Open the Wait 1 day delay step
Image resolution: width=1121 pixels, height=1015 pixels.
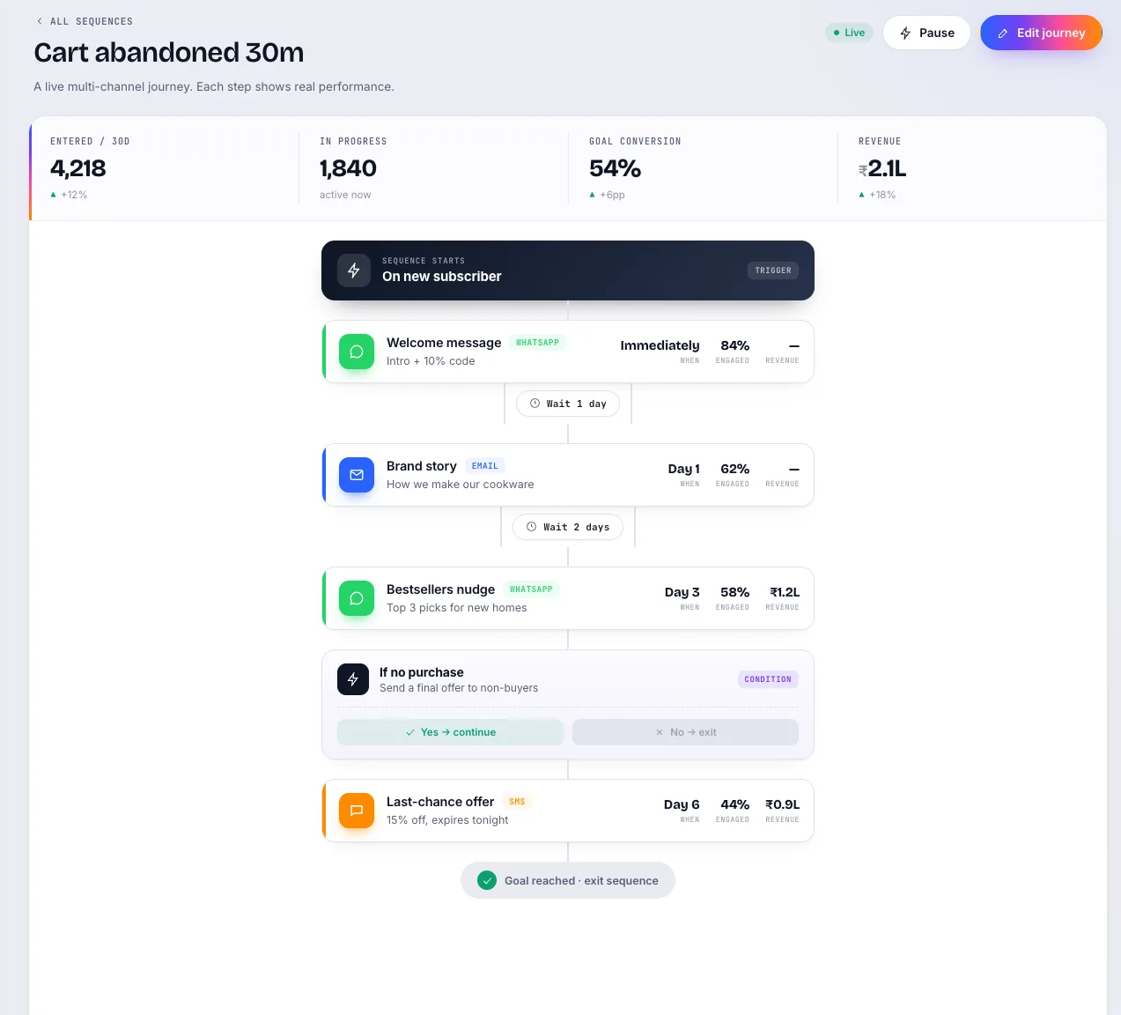click(568, 404)
